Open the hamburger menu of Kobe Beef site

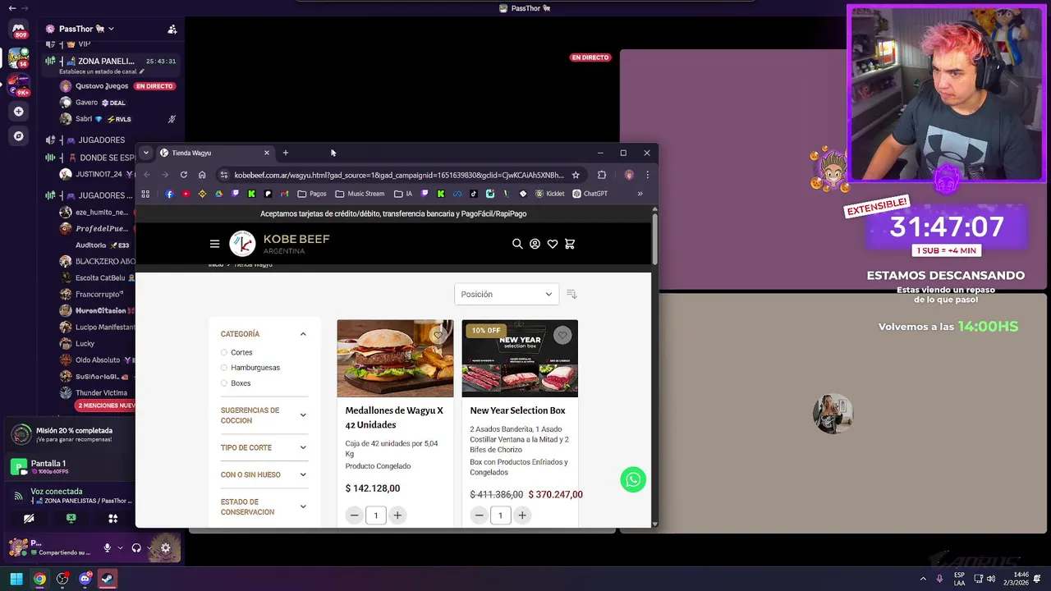point(214,244)
